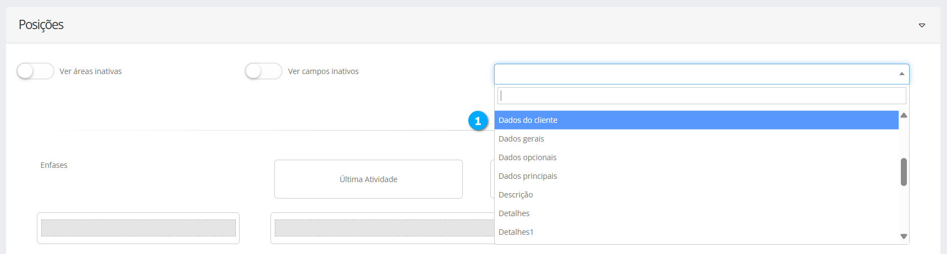The image size is (947, 254).
Task: Choose Descrição from the dropdown list
Action: click(x=516, y=195)
